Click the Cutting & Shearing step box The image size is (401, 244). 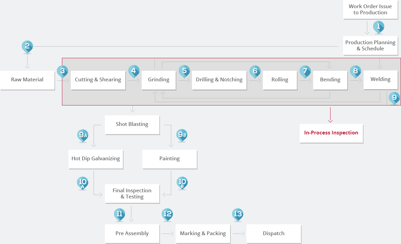(x=98, y=80)
